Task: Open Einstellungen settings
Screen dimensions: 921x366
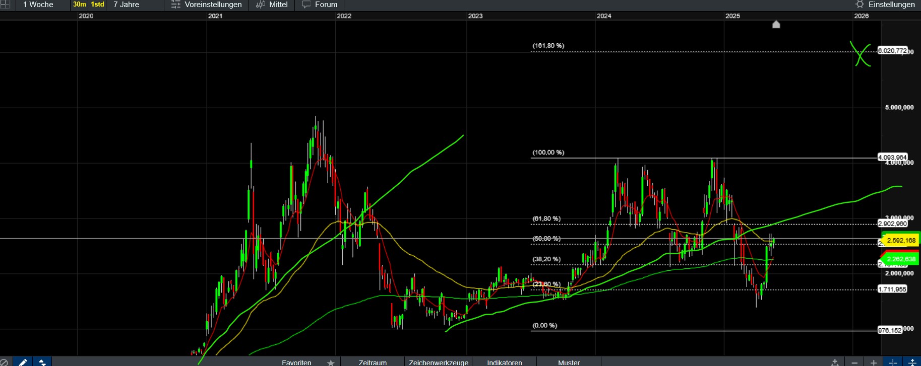Action: coord(891,5)
